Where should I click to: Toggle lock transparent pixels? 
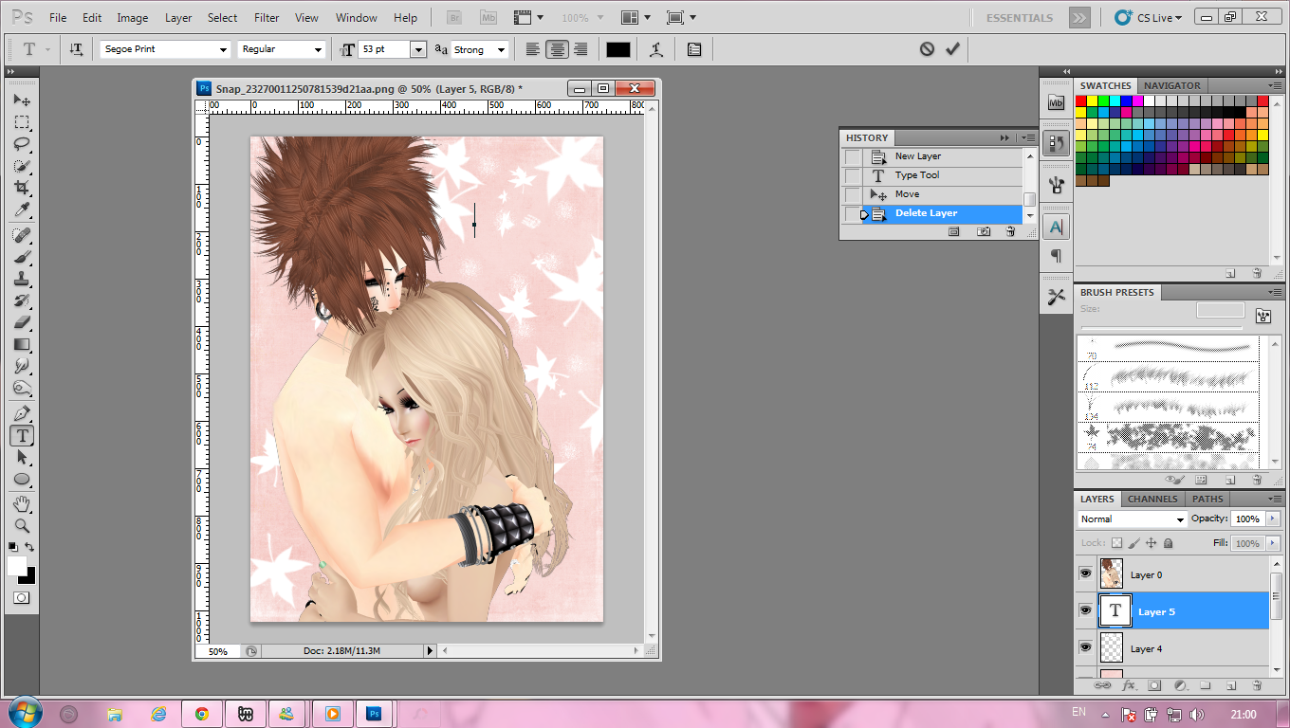pos(1116,543)
